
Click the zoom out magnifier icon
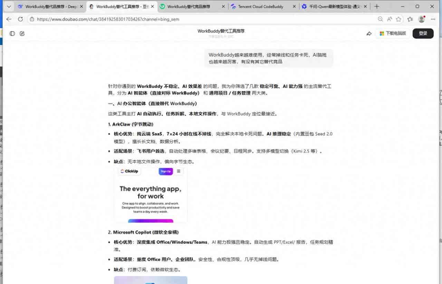(380, 19)
